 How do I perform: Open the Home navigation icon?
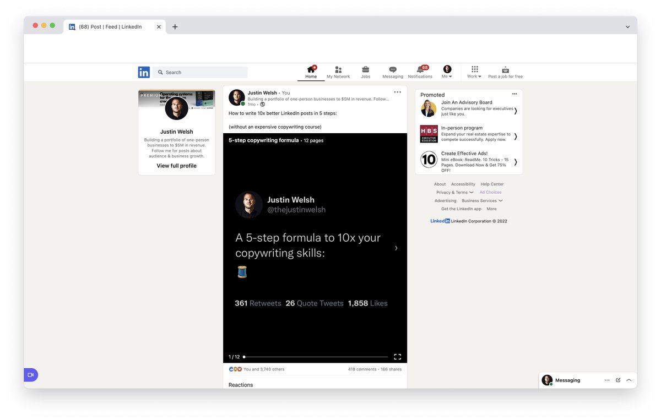coord(311,72)
